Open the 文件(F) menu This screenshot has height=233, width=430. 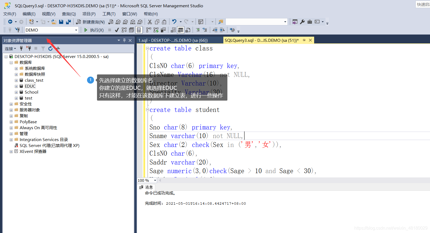[10, 14]
